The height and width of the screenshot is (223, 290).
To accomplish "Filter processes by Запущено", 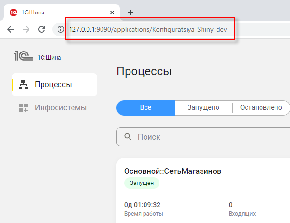I will [203, 107].
